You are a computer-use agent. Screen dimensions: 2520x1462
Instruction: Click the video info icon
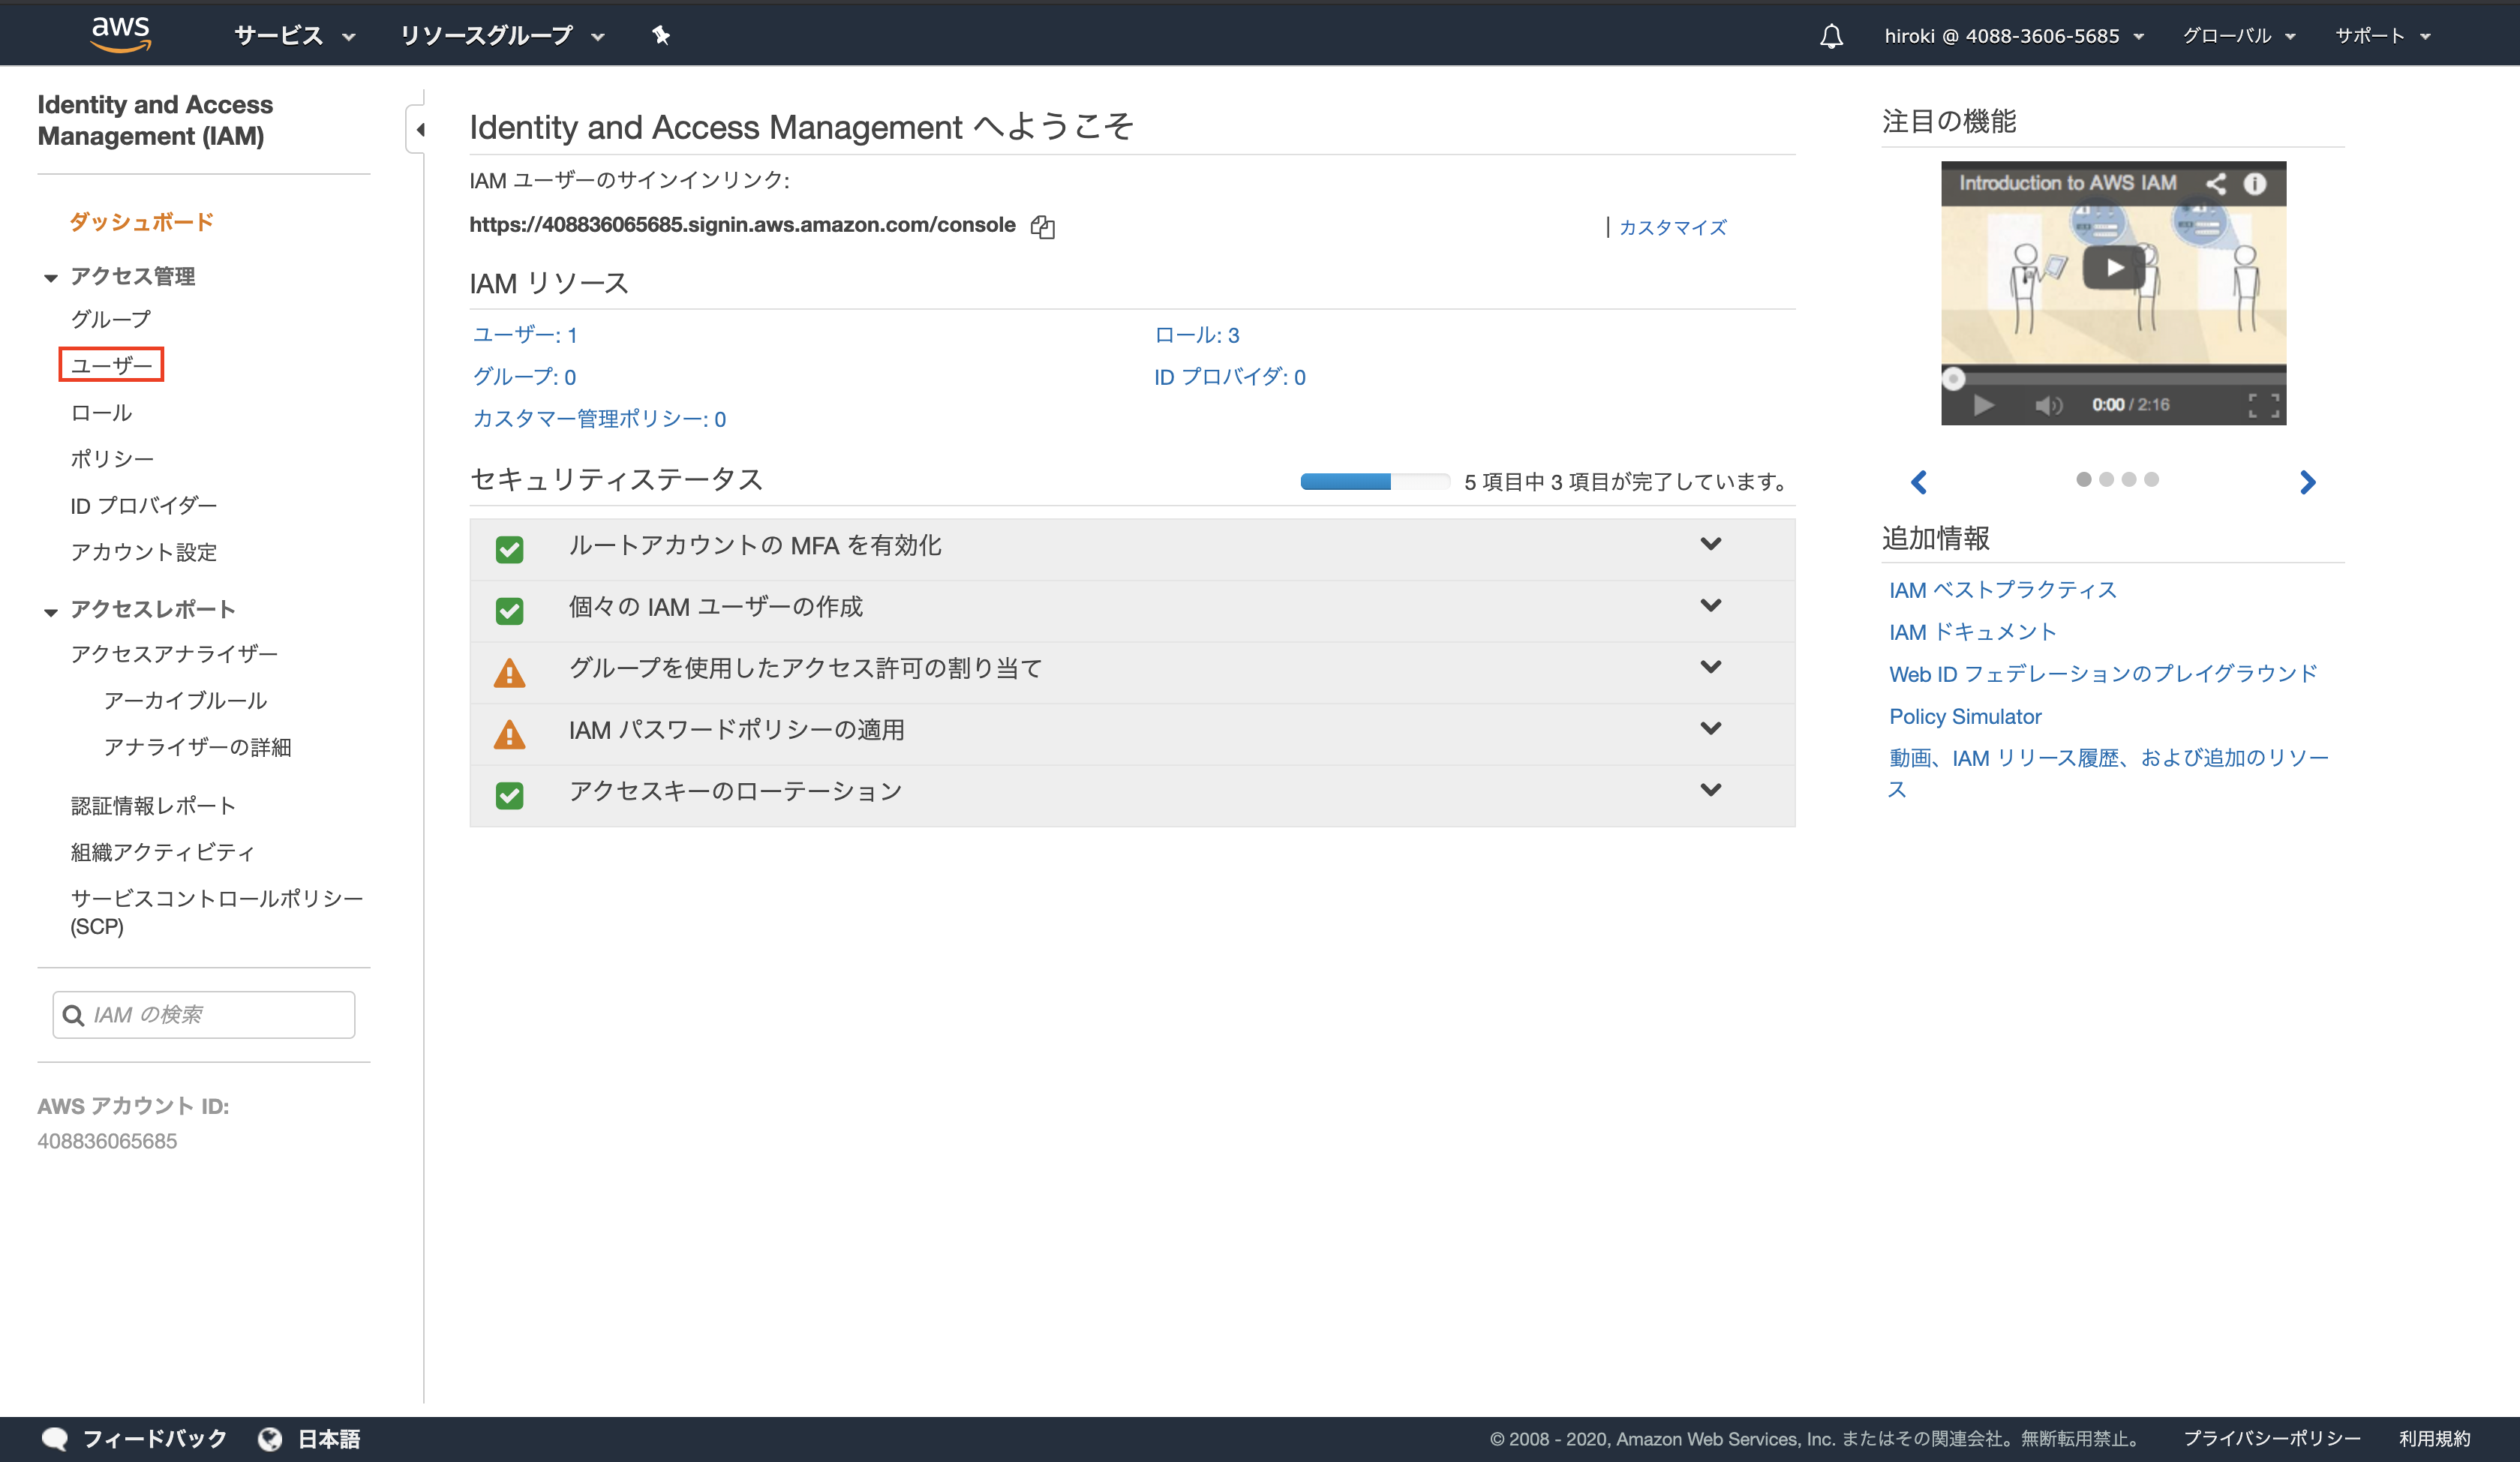(2254, 183)
